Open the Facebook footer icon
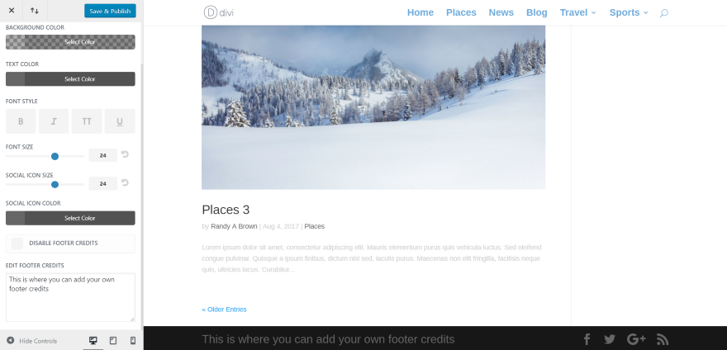The image size is (727, 350). (x=587, y=339)
